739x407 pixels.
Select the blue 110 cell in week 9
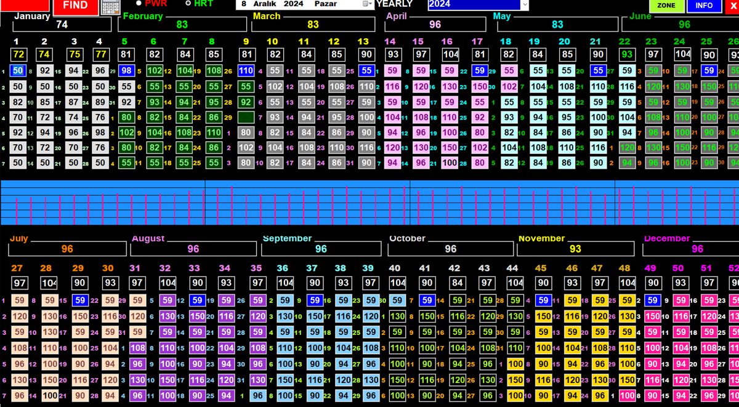click(x=246, y=71)
